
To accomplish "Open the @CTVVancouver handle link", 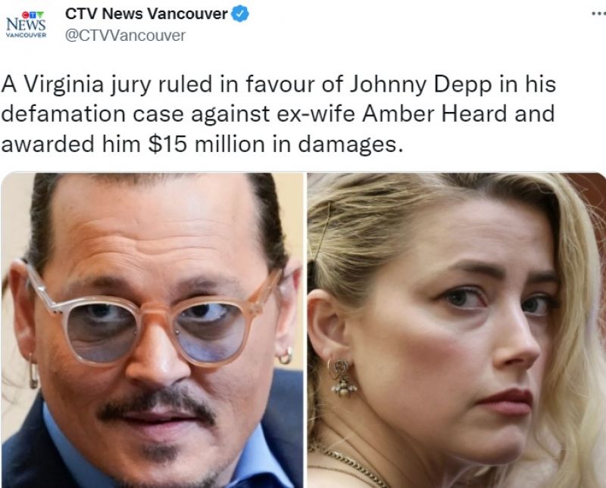I will (125, 36).
